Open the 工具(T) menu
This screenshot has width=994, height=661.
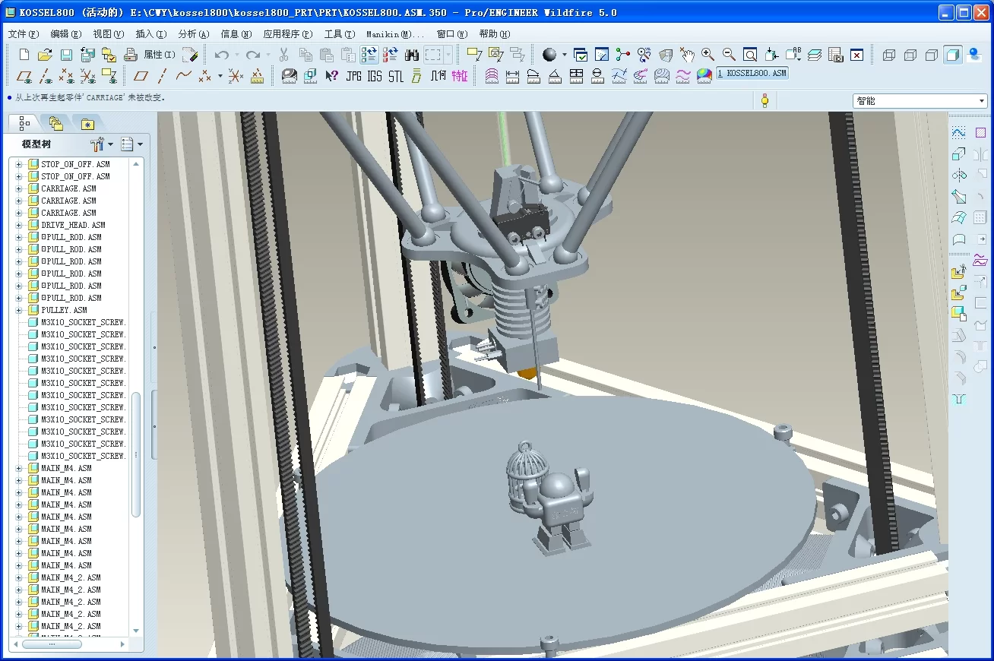pyautogui.click(x=339, y=34)
